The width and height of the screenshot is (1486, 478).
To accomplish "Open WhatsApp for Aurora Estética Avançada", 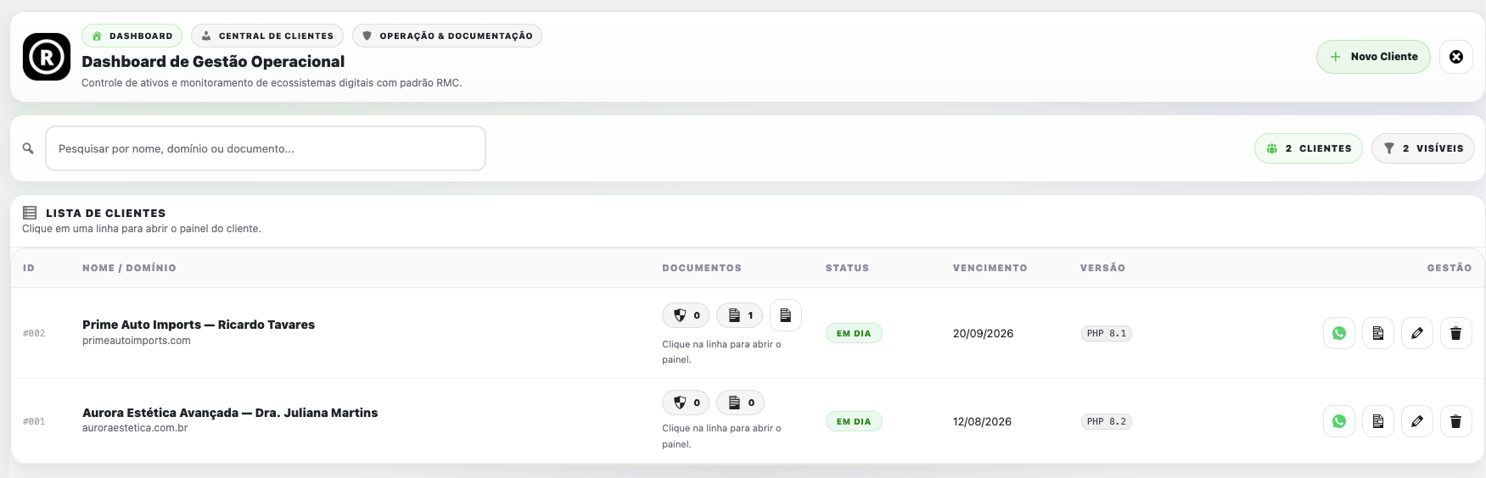I will (1338, 421).
